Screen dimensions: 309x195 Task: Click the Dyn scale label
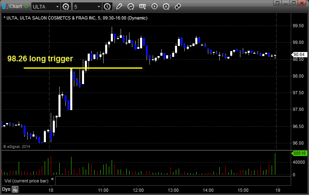tap(6, 189)
